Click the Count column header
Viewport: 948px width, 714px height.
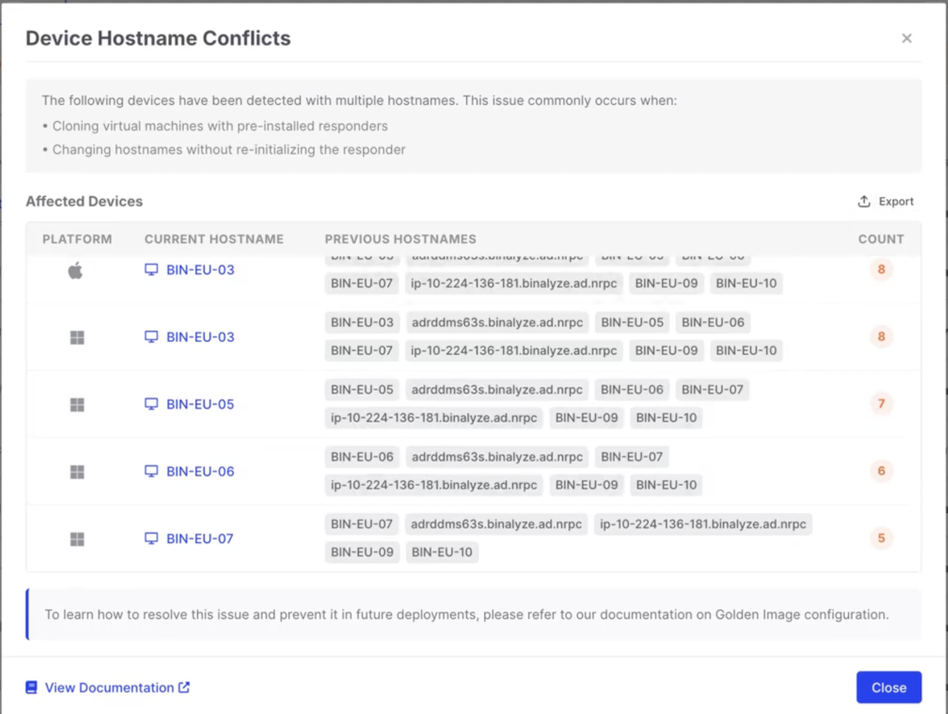pyautogui.click(x=881, y=239)
